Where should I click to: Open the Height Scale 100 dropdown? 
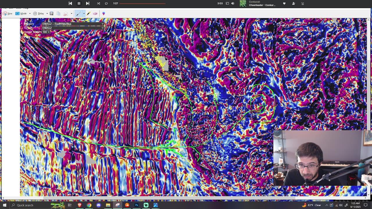[x=46, y=32]
